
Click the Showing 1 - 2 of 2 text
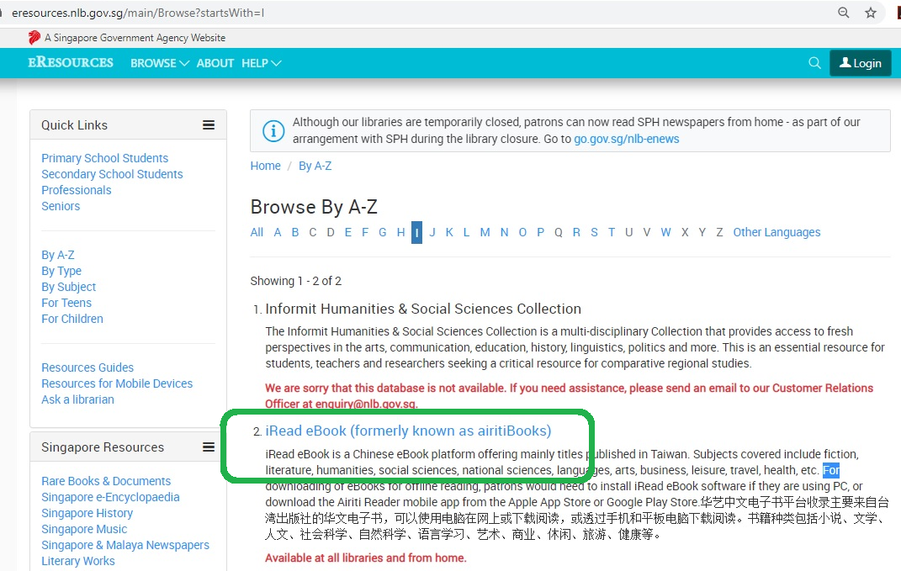click(296, 282)
